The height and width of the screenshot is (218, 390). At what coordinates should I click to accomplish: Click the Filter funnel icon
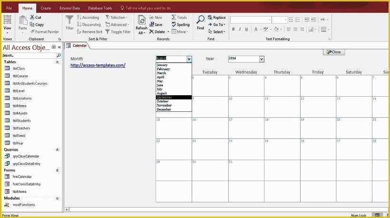pyautogui.click(x=69, y=20)
